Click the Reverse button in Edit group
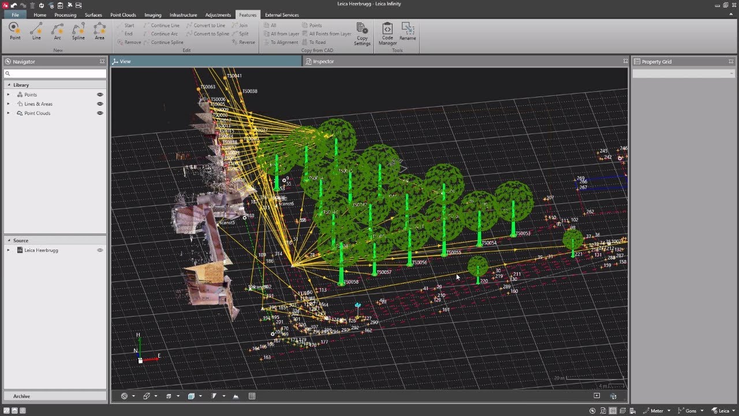This screenshot has width=739, height=416. coord(244,42)
